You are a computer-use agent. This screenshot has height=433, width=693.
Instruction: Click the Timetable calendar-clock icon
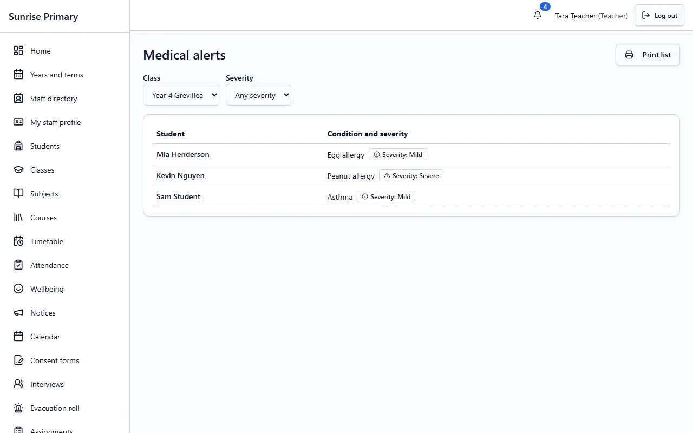point(18,241)
